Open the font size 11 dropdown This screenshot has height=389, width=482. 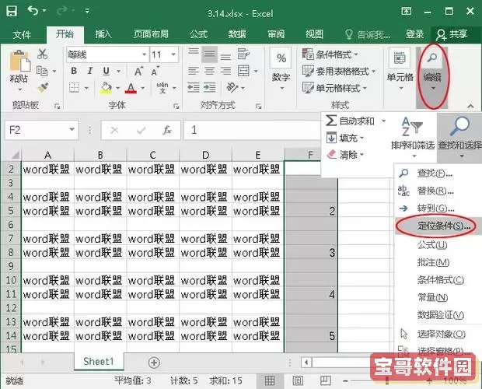pos(173,54)
